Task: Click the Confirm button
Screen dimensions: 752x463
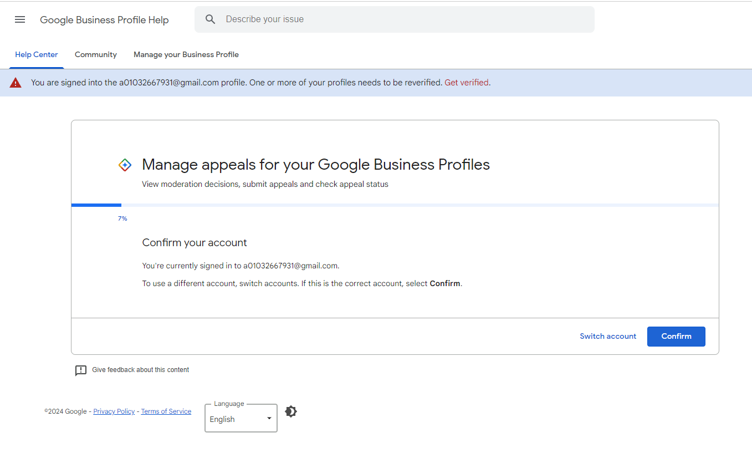Action: (x=676, y=337)
